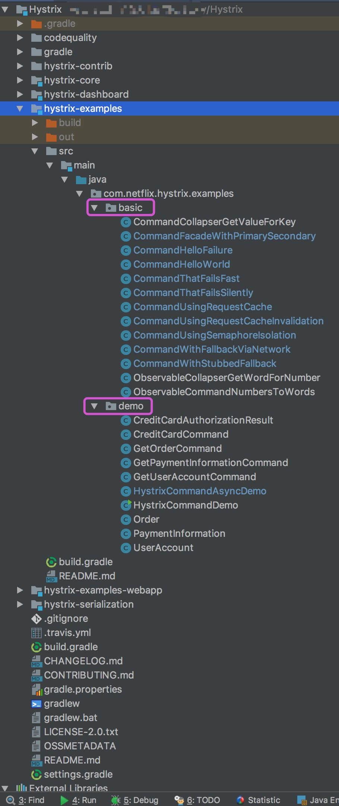339x806 pixels.
Task: Click the .travis.yml file icon
Action: coord(36,633)
